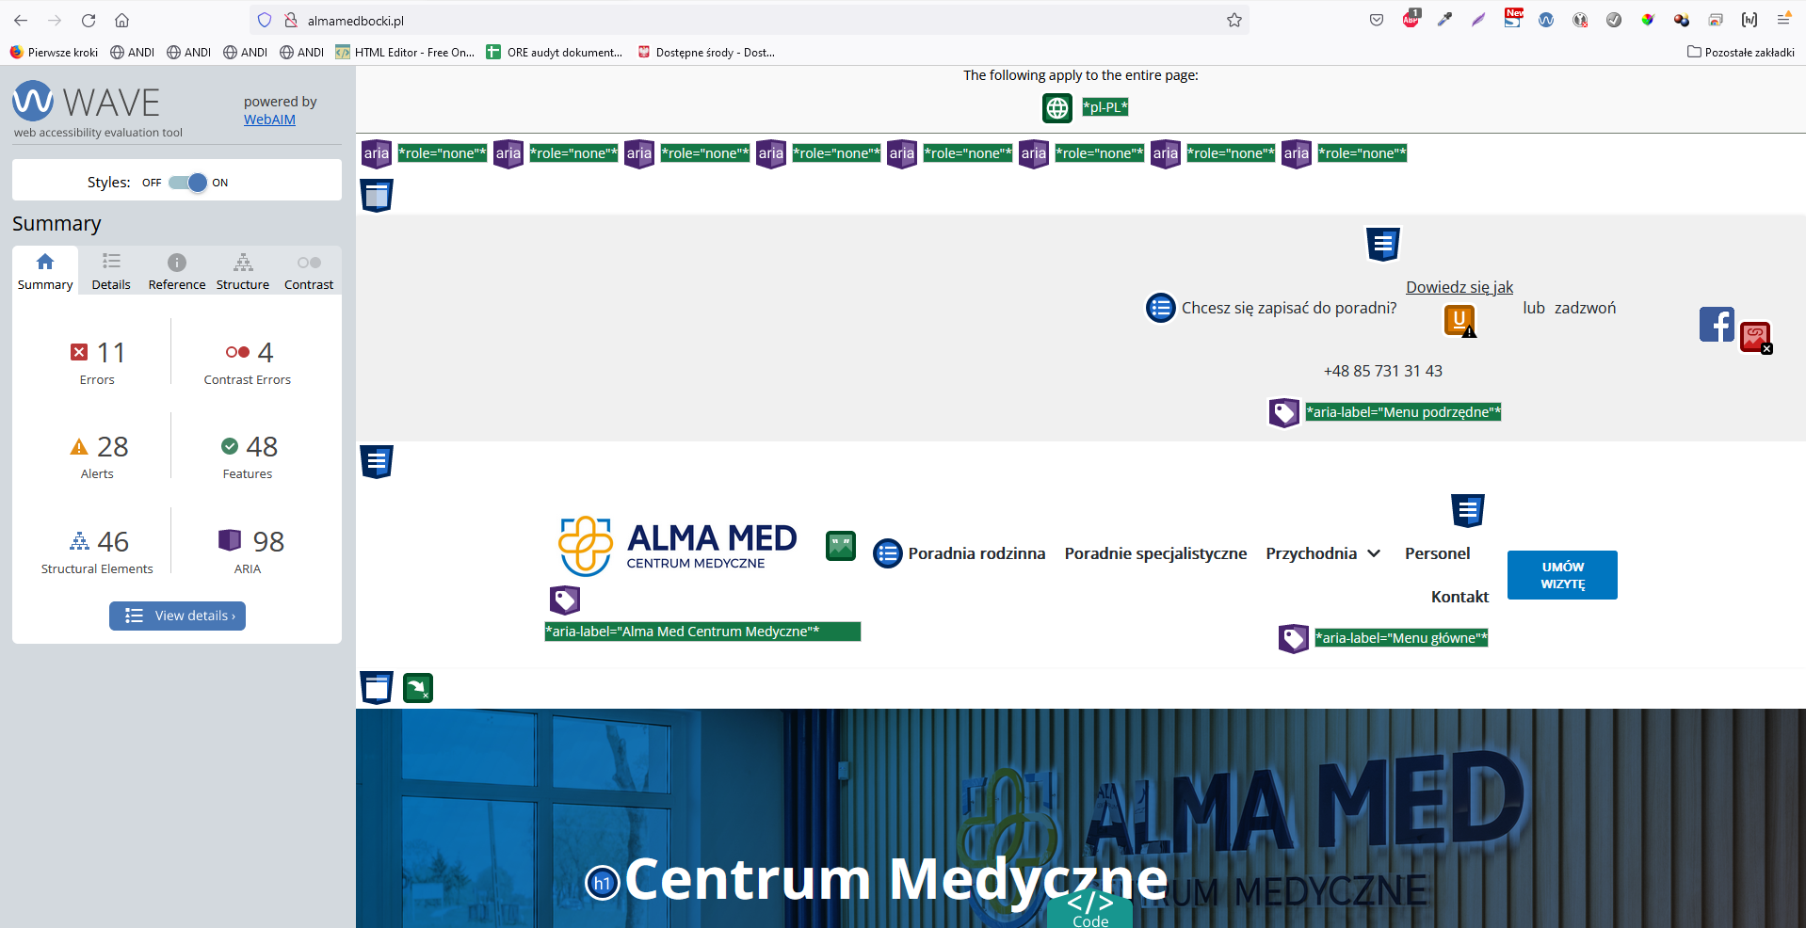Switch to the Structure tab

pyautogui.click(x=243, y=272)
